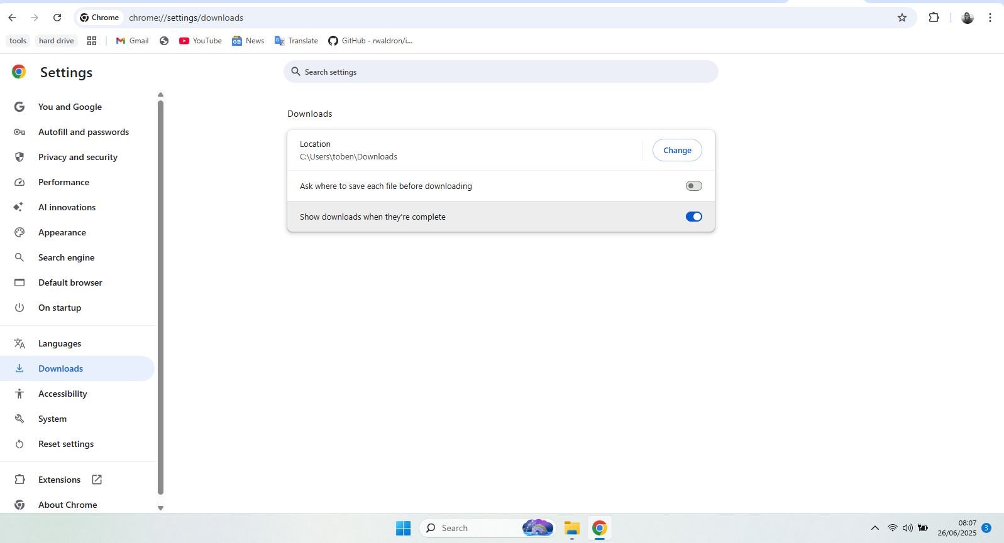Open the News bookmark

click(248, 41)
